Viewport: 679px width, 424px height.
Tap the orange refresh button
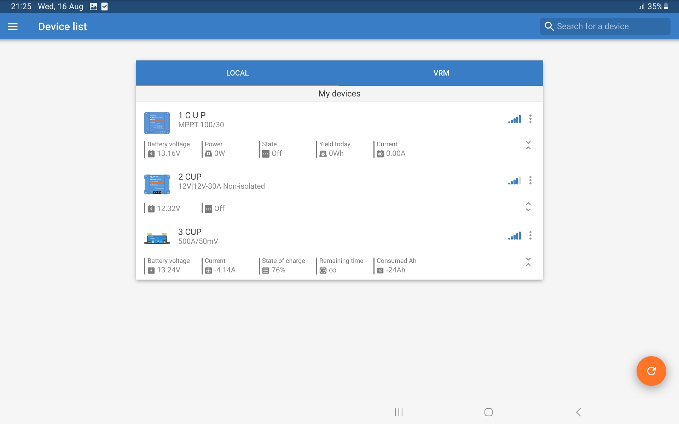[x=651, y=371]
